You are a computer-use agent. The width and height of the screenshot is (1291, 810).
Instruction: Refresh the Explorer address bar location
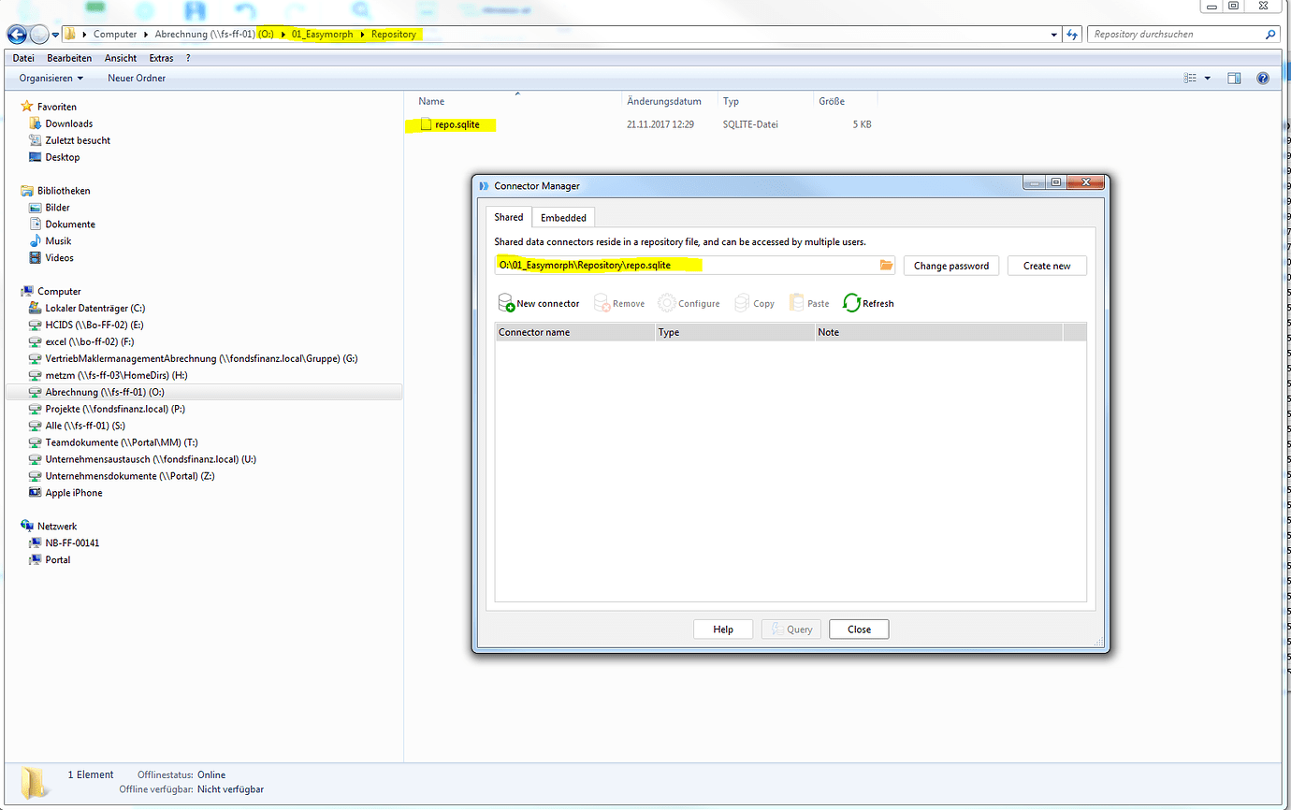1072,35
